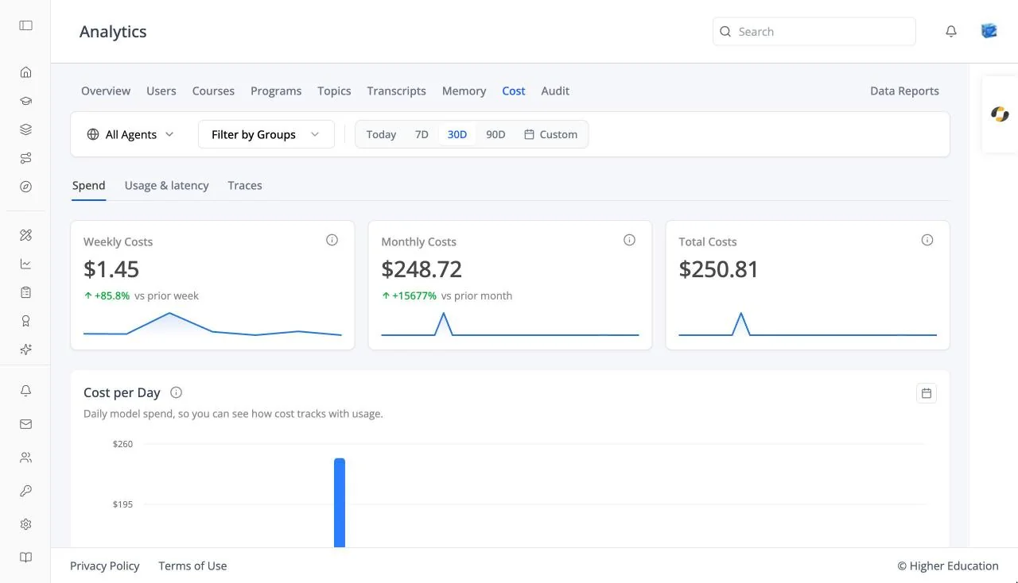Go to the Overview tab
Screen dimensions: 1018x583
(106, 91)
